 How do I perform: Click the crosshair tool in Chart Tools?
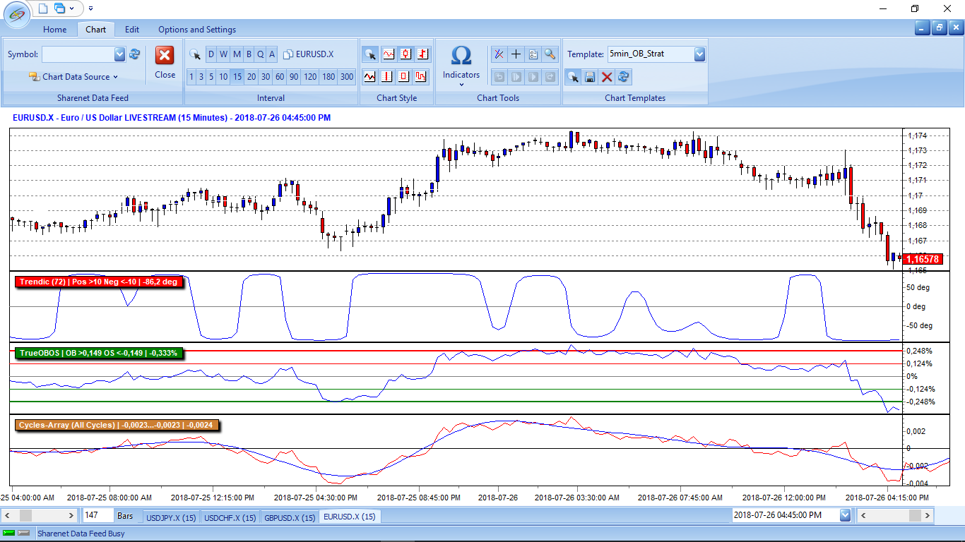pos(516,54)
